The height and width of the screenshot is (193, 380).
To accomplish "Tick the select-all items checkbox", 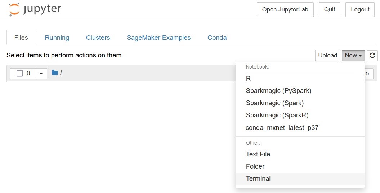I will point(19,73).
